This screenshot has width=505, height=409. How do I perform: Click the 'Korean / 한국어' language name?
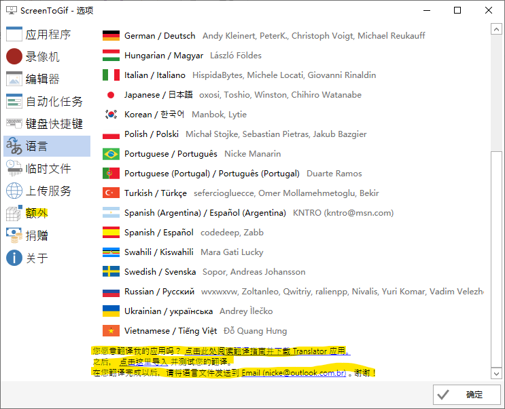pos(154,115)
